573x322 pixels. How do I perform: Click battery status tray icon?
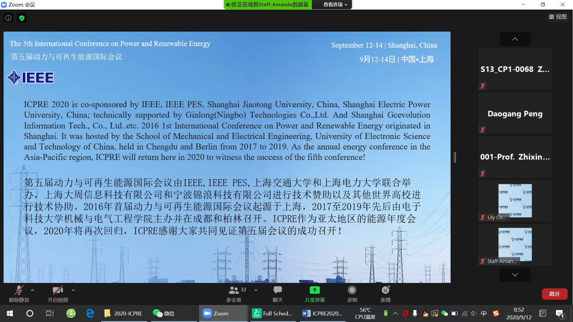(x=455, y=313)
